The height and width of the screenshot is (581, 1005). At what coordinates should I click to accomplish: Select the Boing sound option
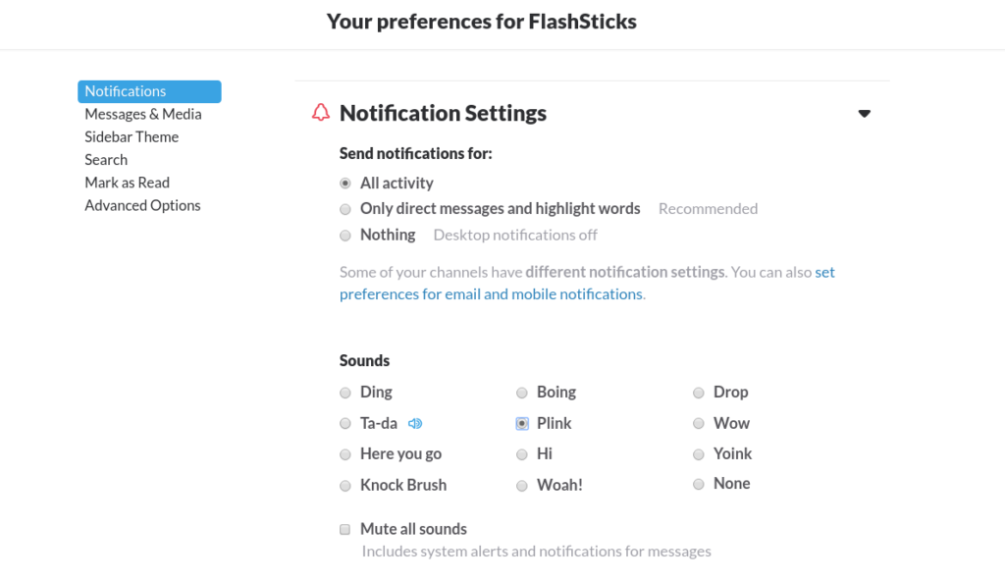point(522,393)
